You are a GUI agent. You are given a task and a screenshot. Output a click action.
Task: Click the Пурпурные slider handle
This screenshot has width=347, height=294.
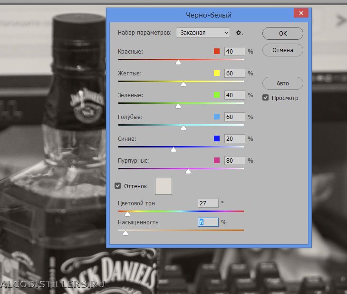(188, 171)
